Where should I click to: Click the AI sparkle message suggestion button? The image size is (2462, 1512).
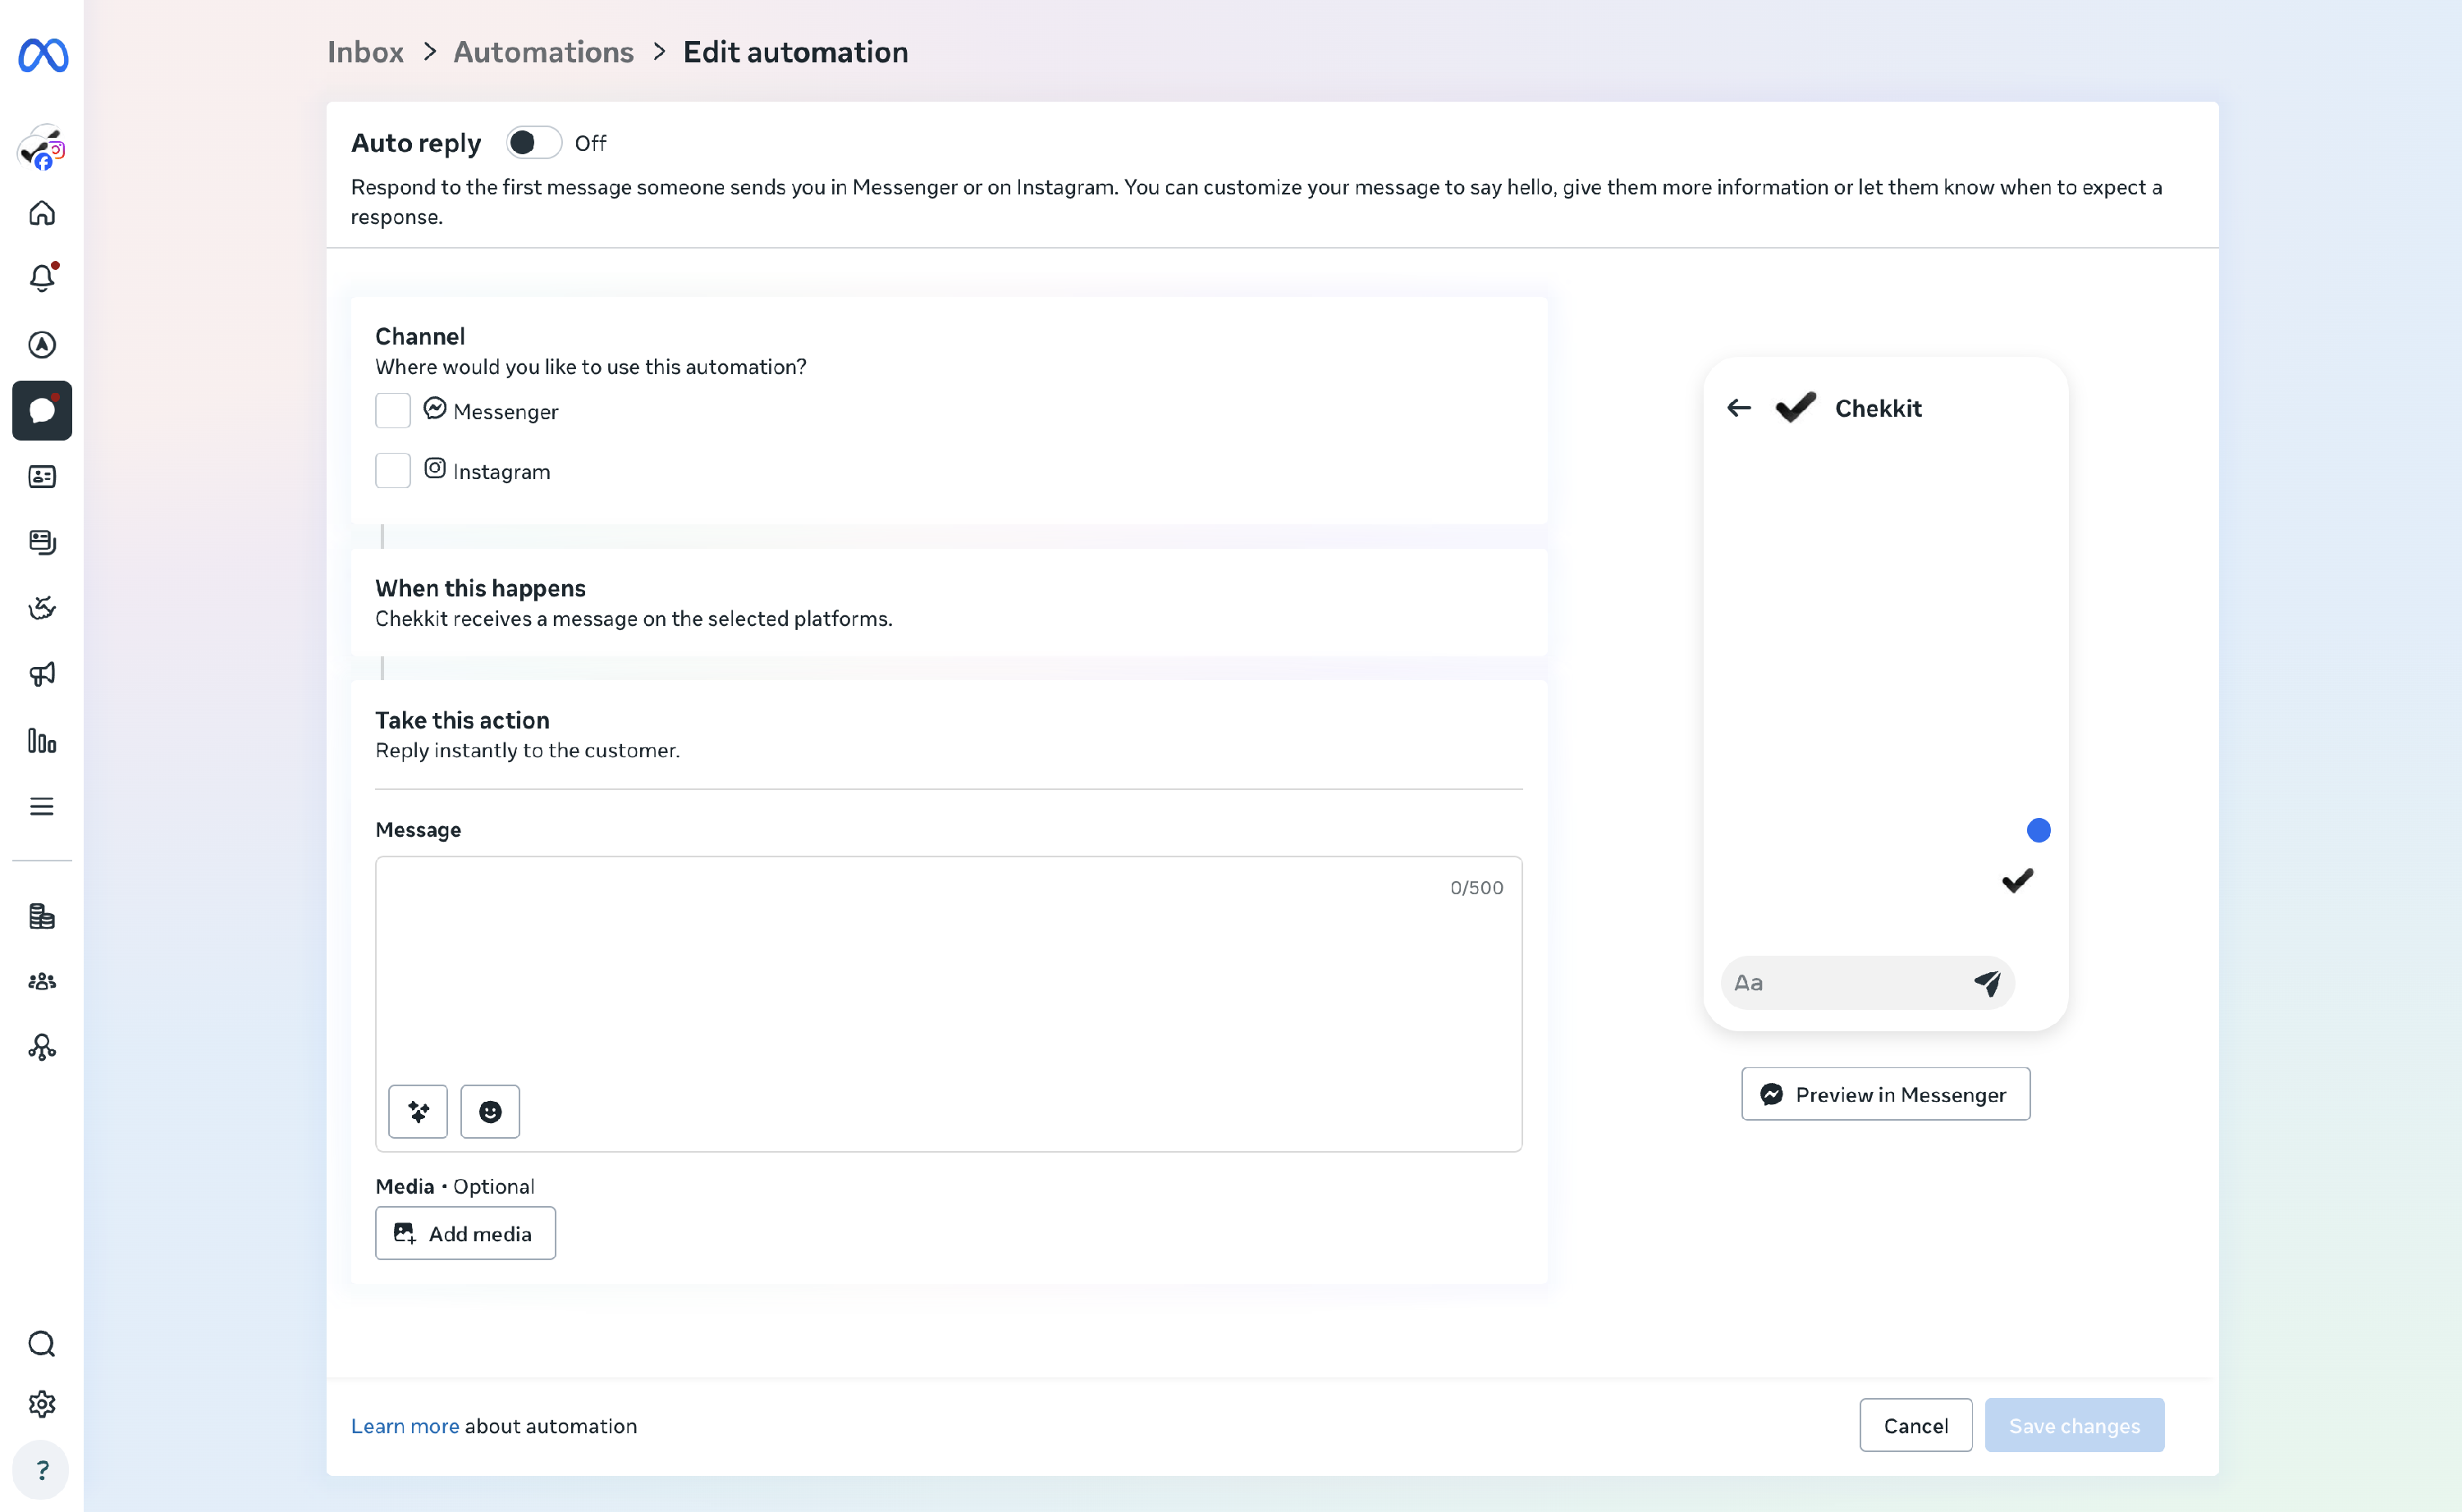418,1111
